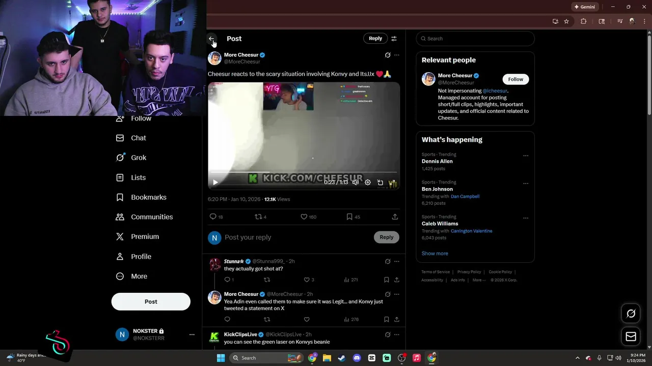652x366 pixels.
Task: Click the white Post button
Action: pos(151,301)
